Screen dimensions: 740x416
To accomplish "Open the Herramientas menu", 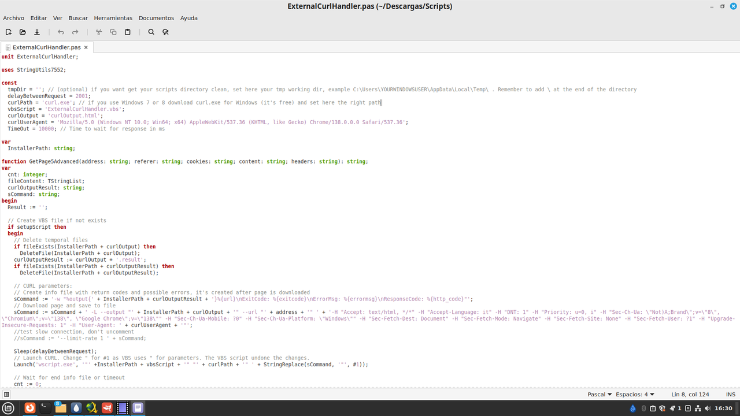I will (113, 18).
